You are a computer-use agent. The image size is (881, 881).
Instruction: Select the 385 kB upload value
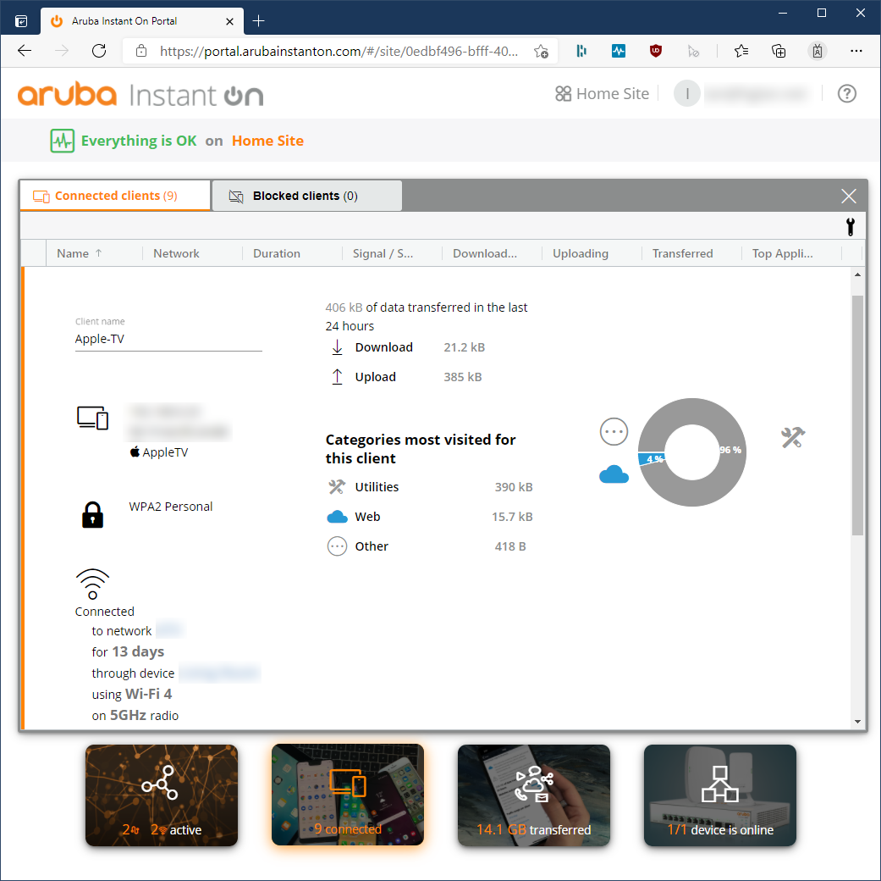coord(462,377)
